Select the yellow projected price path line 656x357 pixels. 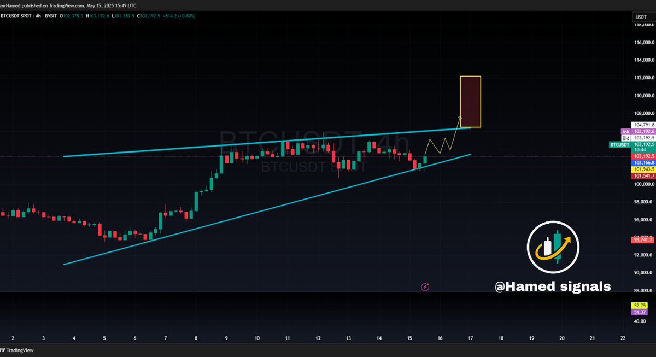443,143
